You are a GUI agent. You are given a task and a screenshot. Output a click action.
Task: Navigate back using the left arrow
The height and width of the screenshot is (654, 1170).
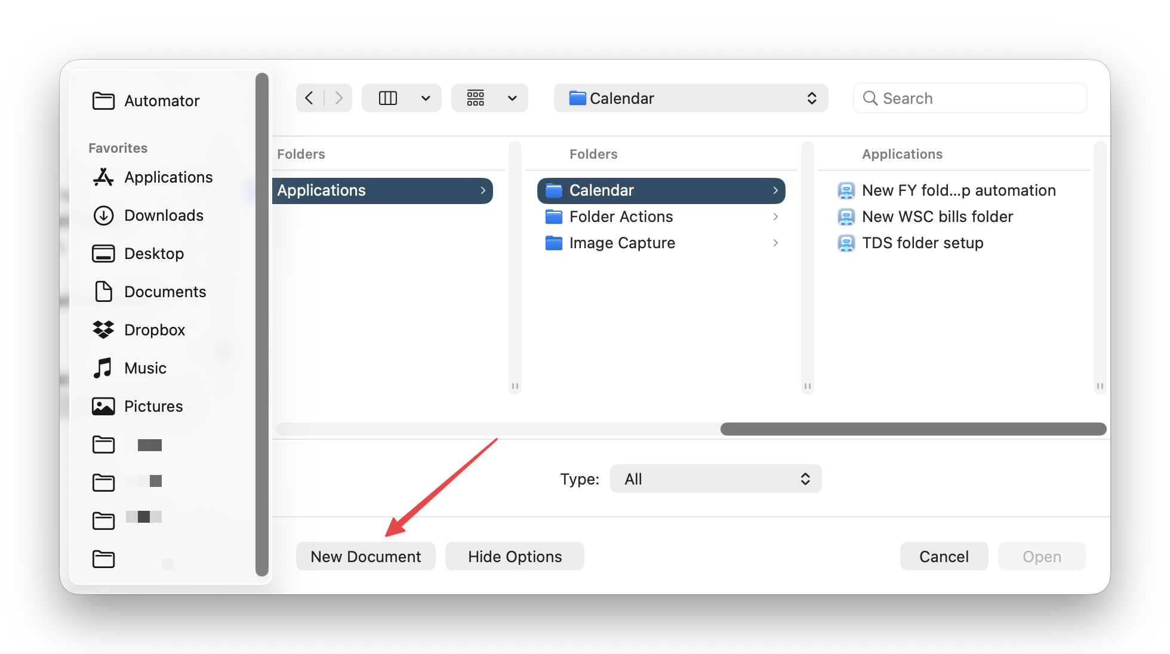[x=309, y=97]
